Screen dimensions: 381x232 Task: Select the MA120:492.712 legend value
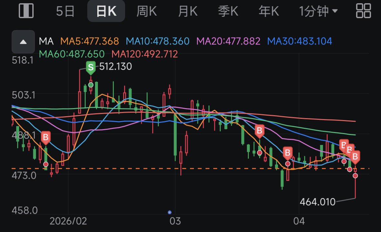(x=144, y=54)
